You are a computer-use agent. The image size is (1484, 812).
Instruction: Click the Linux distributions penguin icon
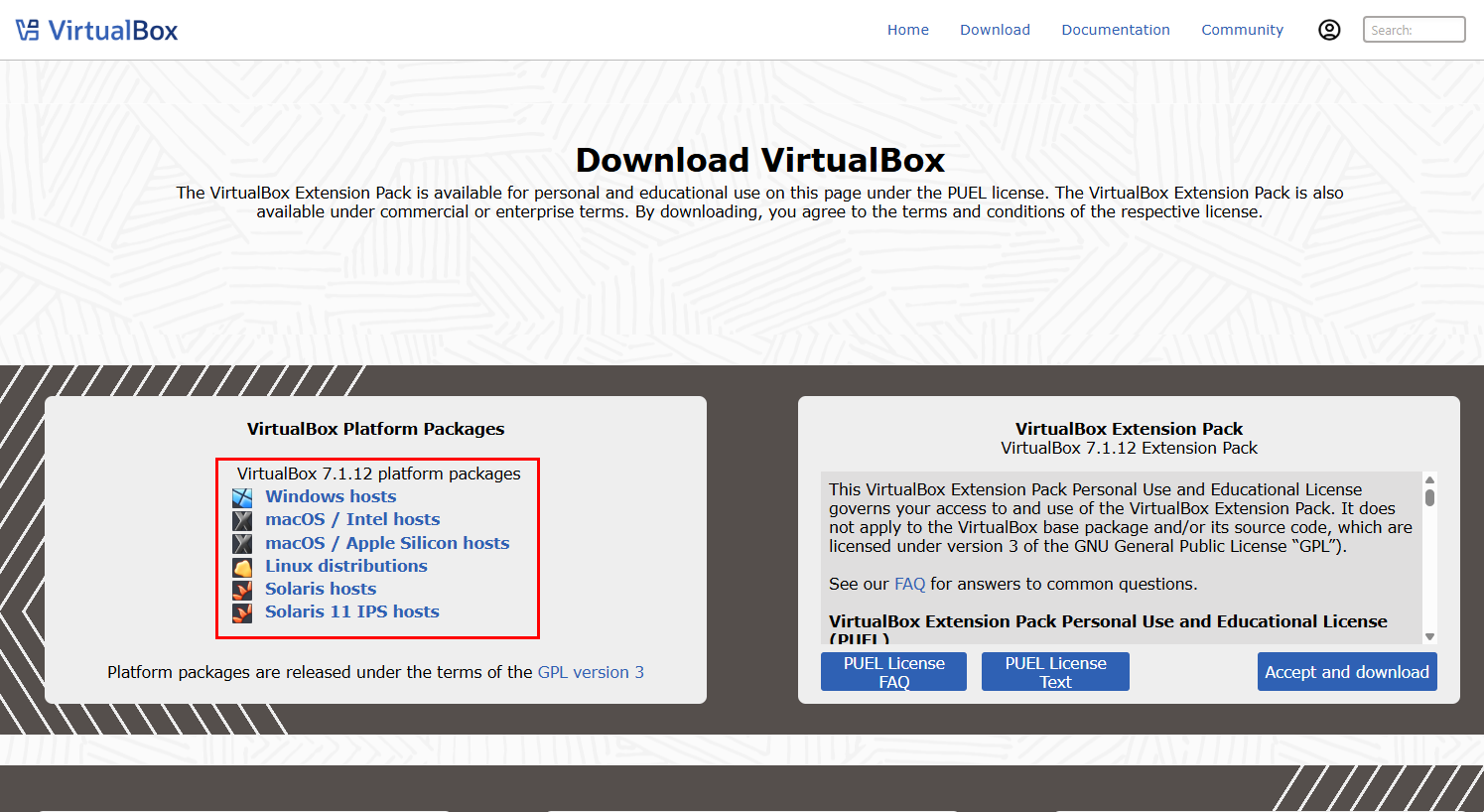(x=242, y=567)
